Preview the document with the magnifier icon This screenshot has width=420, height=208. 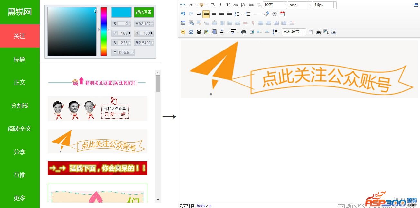pyautogui.click(x=326, y=32)
